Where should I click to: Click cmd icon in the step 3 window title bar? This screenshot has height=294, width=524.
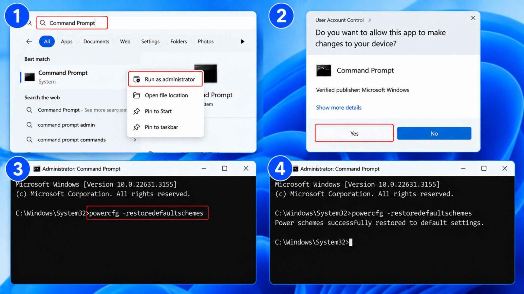pos(37,169)
